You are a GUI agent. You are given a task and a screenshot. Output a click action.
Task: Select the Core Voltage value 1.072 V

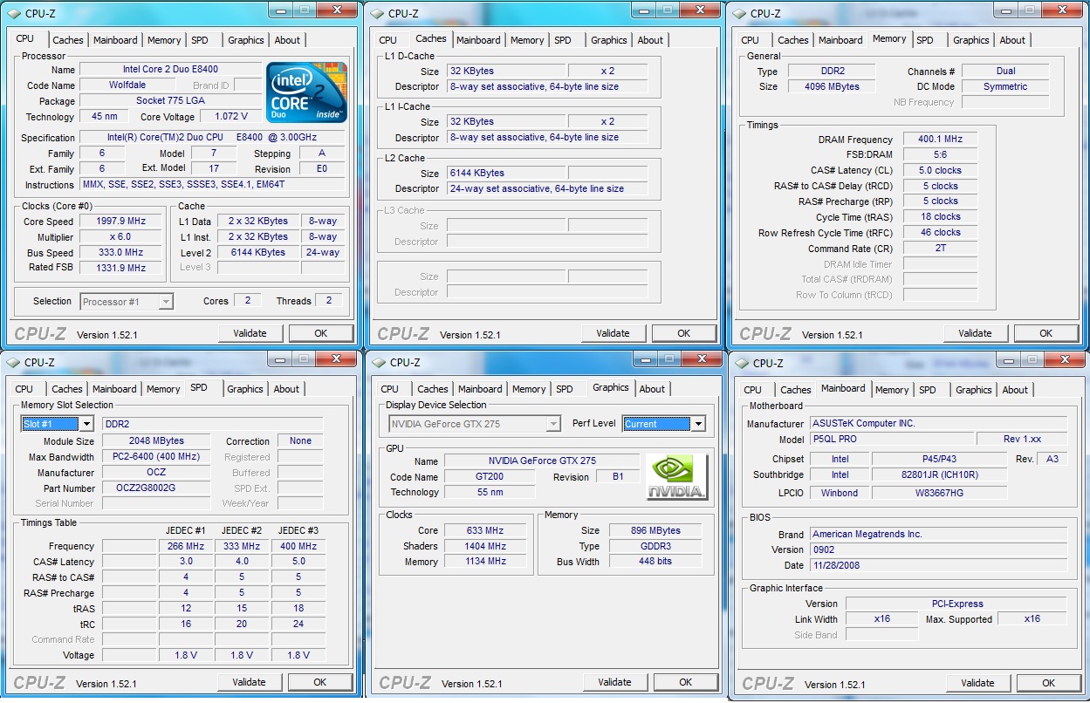click(x=230, y=116)
